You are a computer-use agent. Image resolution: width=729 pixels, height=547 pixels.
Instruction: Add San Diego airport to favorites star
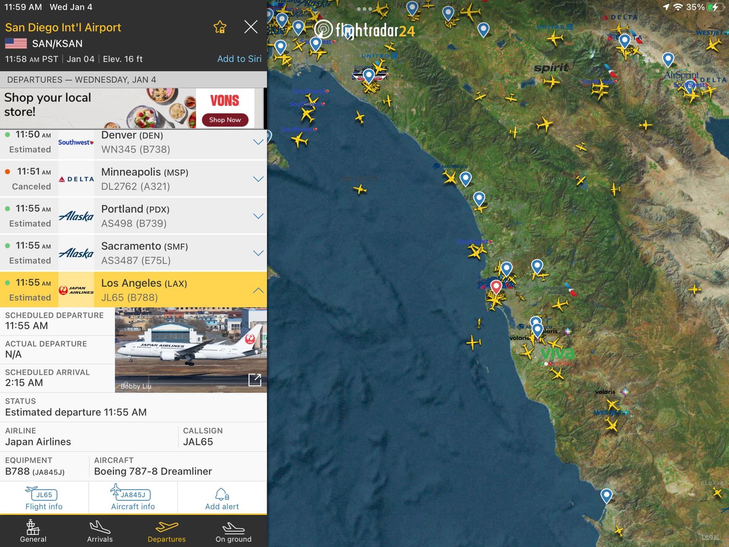(x=220, y=27)
